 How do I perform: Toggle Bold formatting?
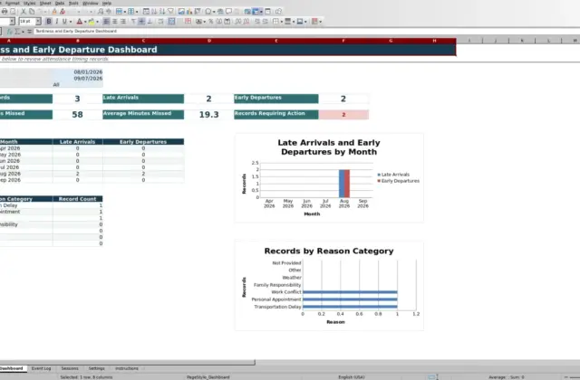(x=49, y=22)
